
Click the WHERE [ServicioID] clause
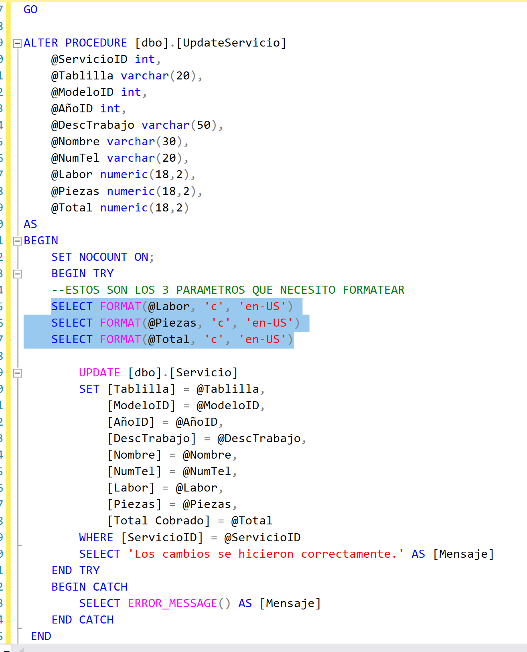pos(190,538)
